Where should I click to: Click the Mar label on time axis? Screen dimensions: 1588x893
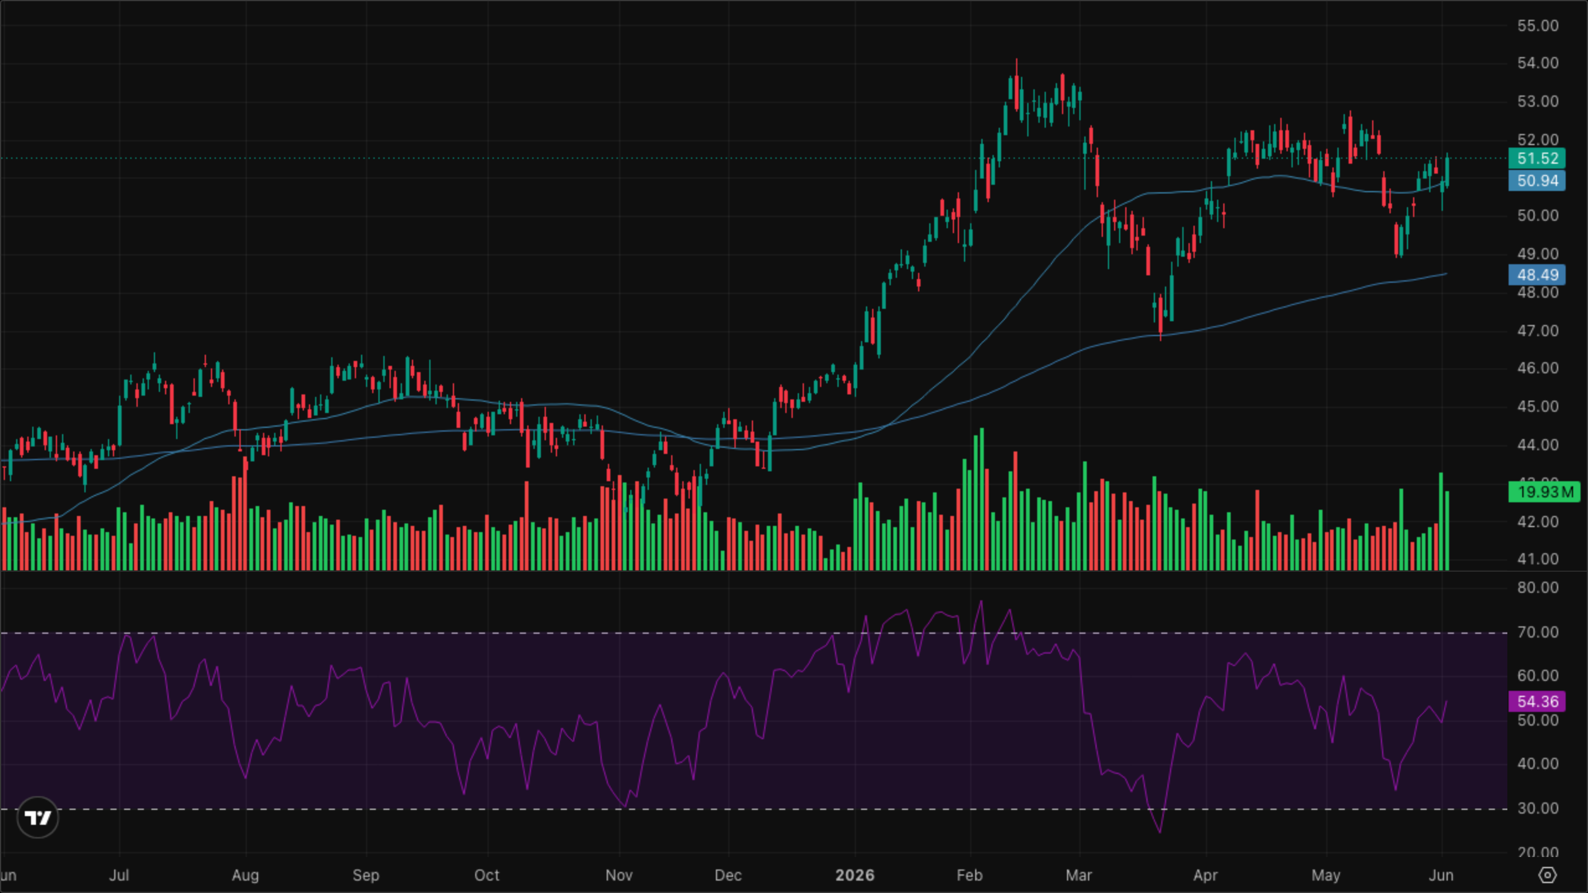tap(1079, 875)
